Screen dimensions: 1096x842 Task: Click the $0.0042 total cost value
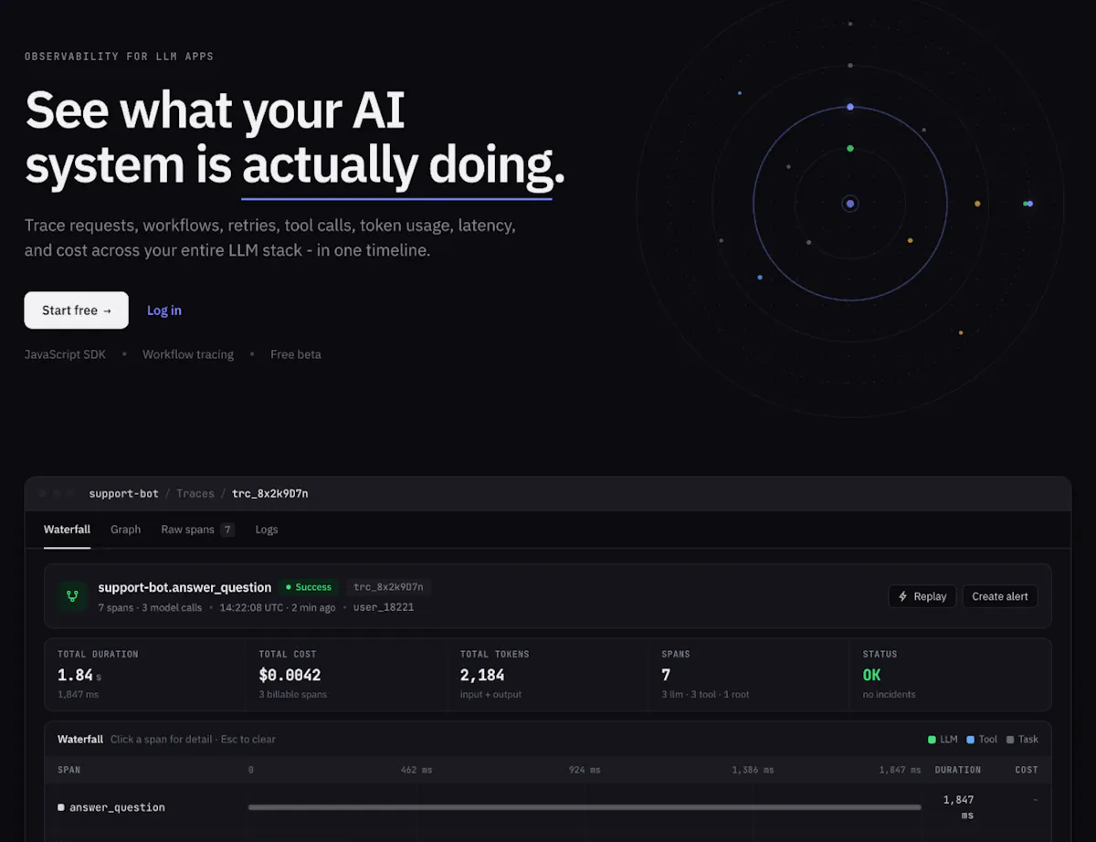click(290, 675)
